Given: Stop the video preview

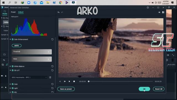Looking at the screenshot, I should tap(74, 81).
